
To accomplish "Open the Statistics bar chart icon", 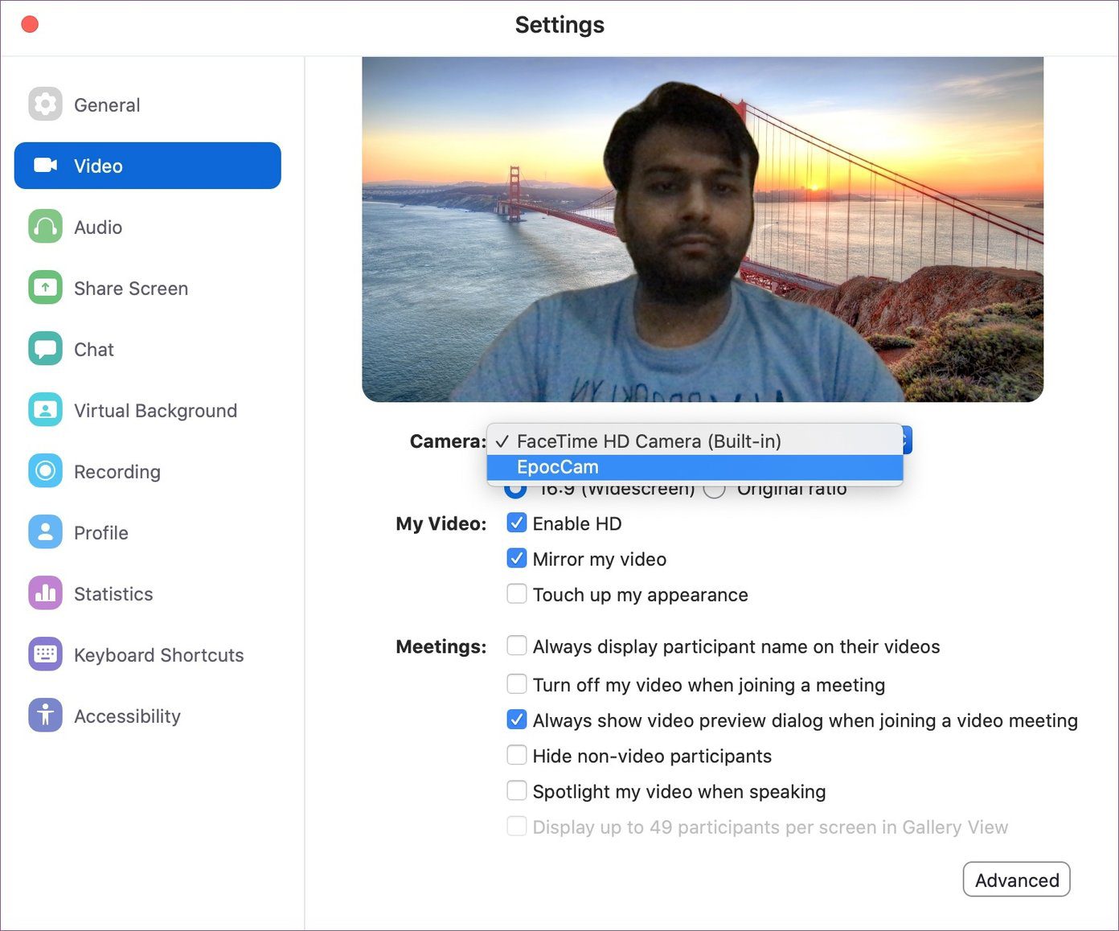I will 45,593.
